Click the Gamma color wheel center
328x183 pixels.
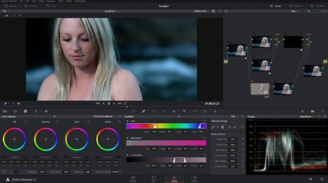point(46,139)
